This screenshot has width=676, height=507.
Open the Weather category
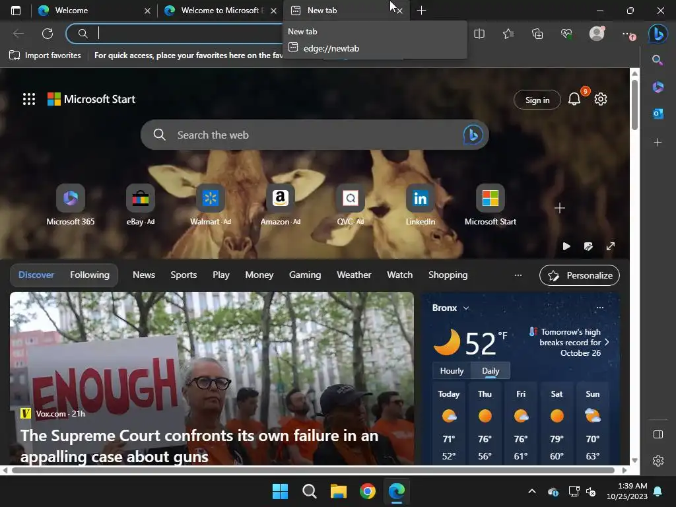click(x=354, y=275)
